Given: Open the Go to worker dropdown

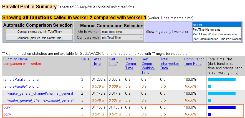Looking at the screenshot, I should pyautogui.click(x=122, y=32).
